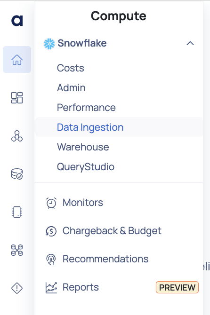Click the Snowflake logo icon
Image resolution: width=210 pixels, height=315 pixels.
[x=49, y=44]
